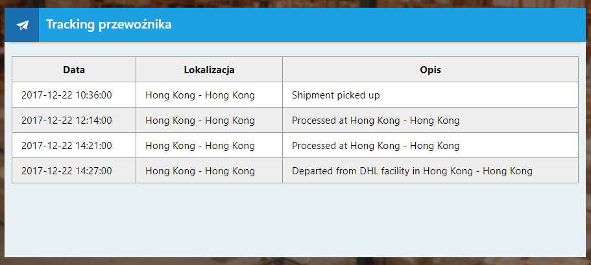Viewport: 591px width, 265px height.
Task: Click the location cell in 12:14:00 row
Action: (200, 121)
